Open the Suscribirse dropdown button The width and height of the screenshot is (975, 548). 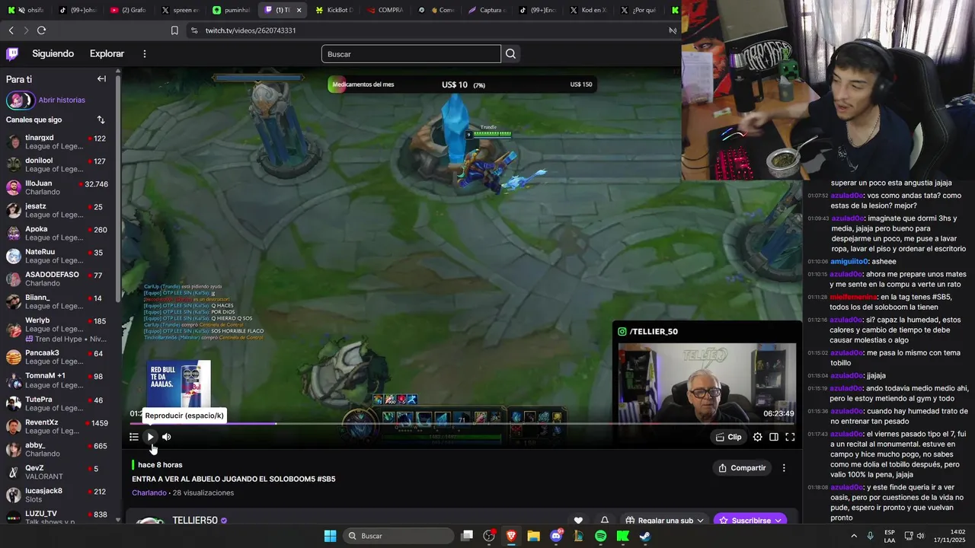750,521
